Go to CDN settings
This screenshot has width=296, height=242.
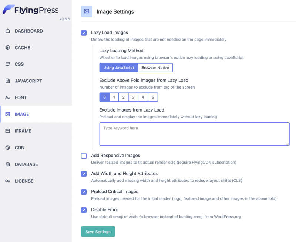tap(36, 147)
